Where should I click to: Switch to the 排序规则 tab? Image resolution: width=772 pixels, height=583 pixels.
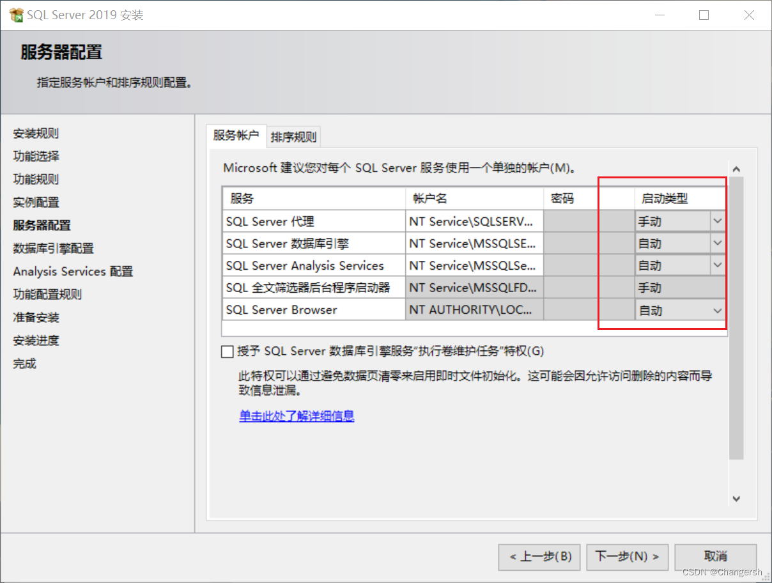point(293,136)
